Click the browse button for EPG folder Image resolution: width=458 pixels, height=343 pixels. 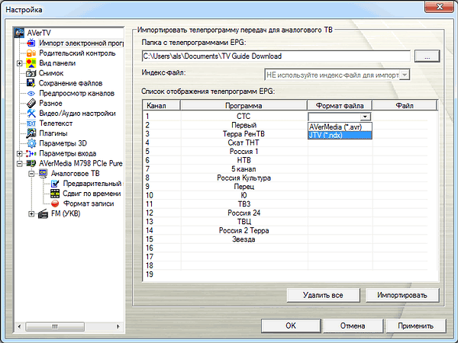[427, 56]
